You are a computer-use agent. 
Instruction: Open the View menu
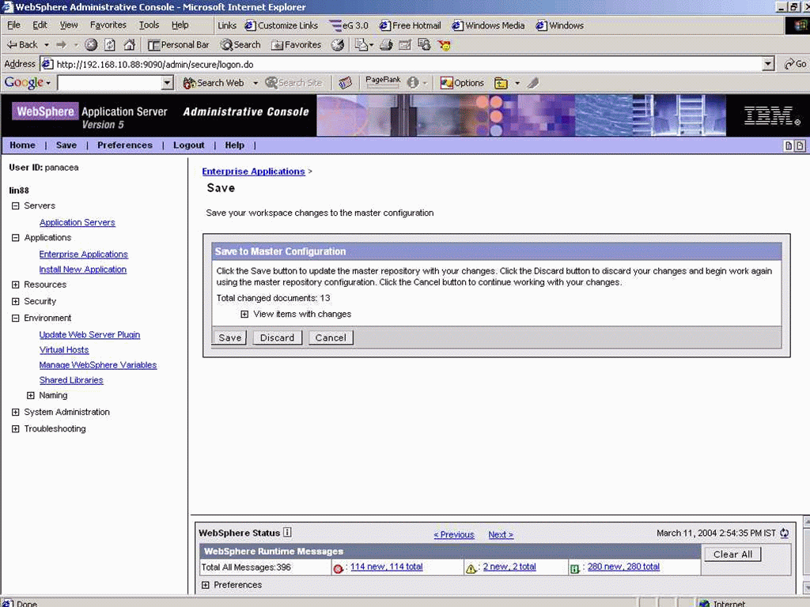(x=69, y=25)
